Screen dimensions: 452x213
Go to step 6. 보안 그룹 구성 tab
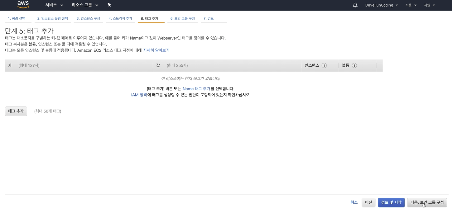click(x=183, y=18)
